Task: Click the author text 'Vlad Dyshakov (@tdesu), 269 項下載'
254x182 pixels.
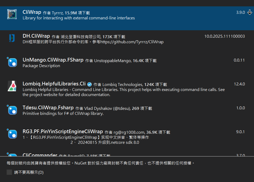Action: point(118,109)
